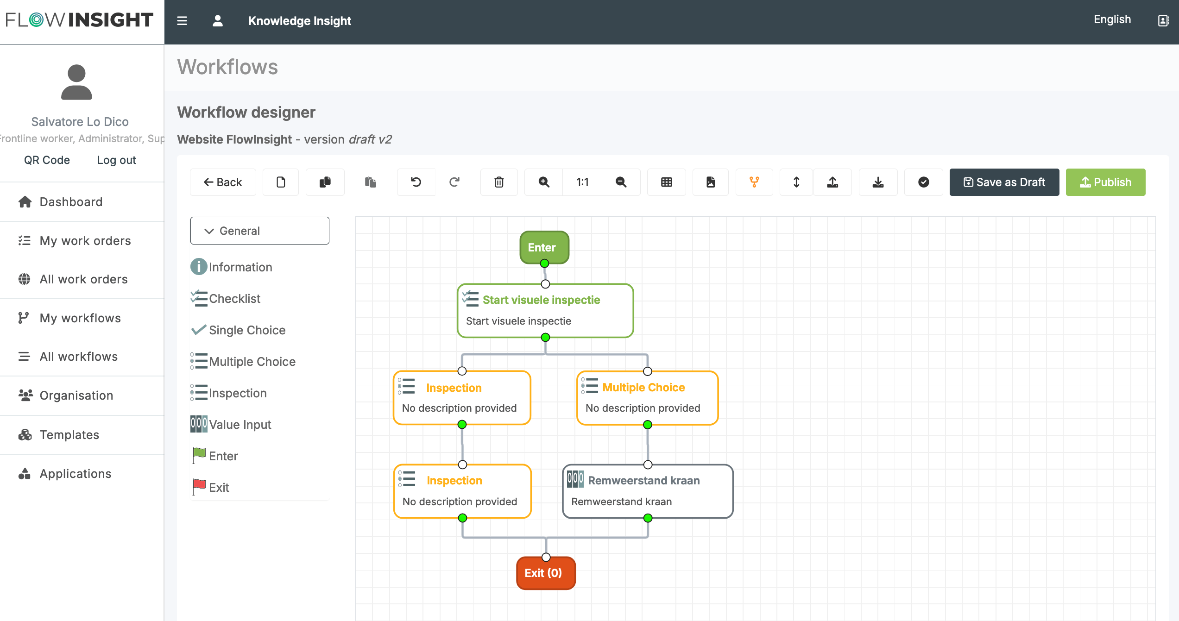Click the copy documents icon
The image size is (1179, 621).
point(325,182)
